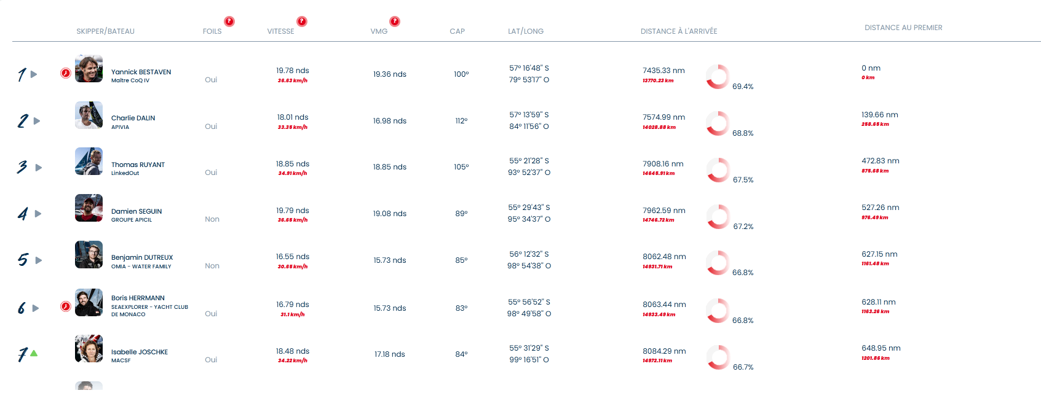
Task: Open Isabelle JOSCHKE skipper name
Action: click(x=139, y=352)
